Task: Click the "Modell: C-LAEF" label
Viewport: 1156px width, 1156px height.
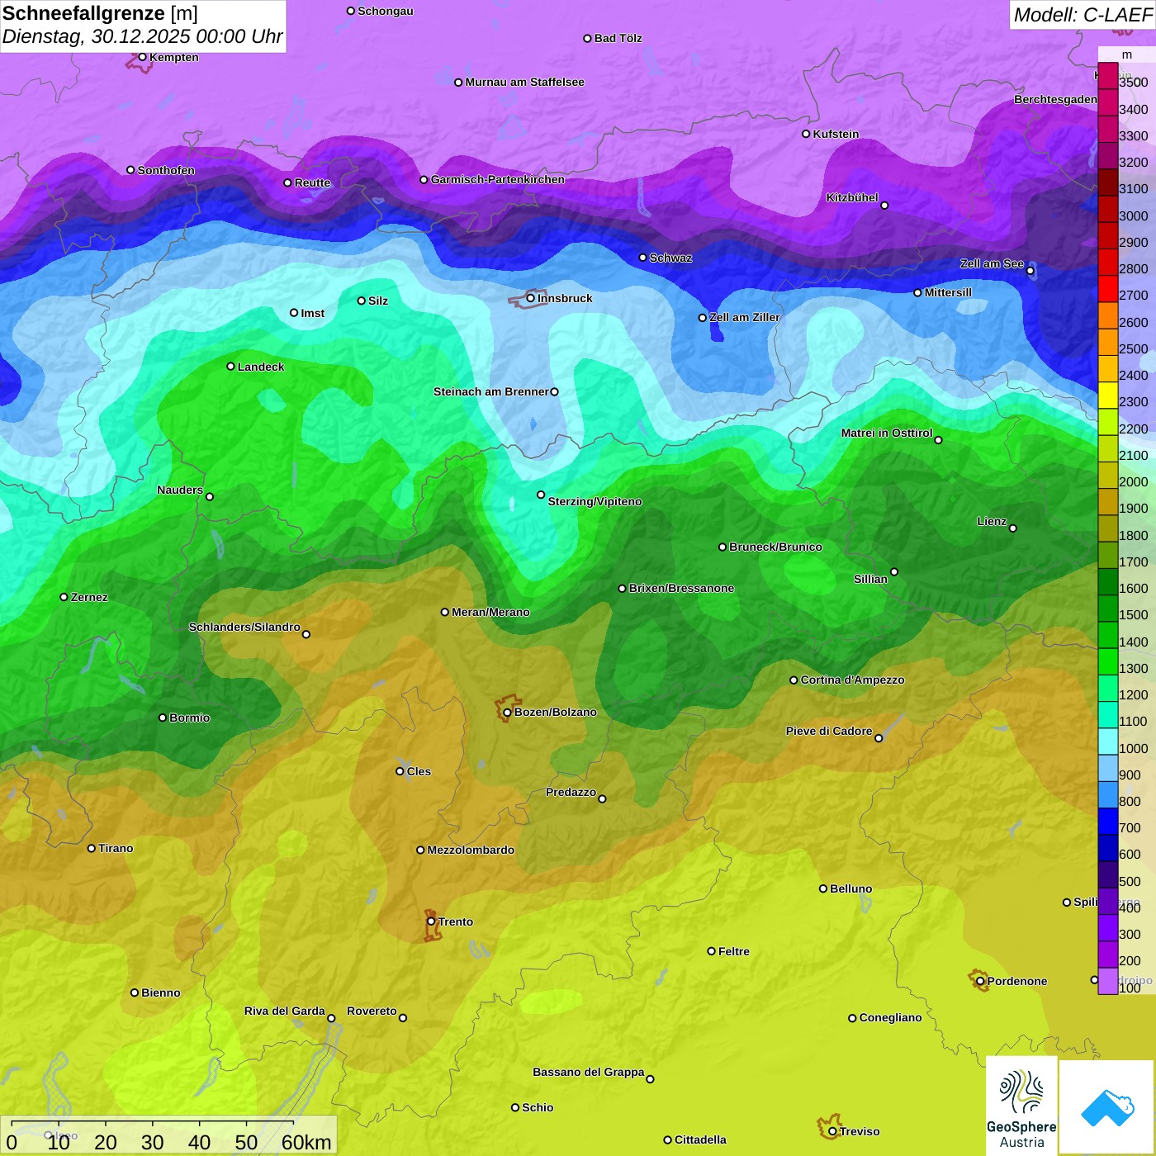Action: 1083,15
